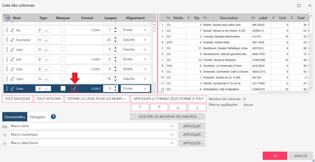Apply the Macro date/heure with APPLIQUER
Image resolution: width=315 pixels, height=162 pixels.
(x=192, y=143)
